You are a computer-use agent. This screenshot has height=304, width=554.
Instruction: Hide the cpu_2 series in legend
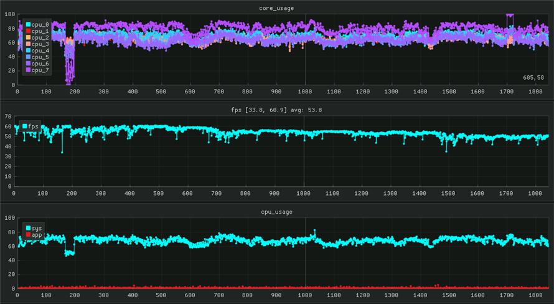(36, 38)
